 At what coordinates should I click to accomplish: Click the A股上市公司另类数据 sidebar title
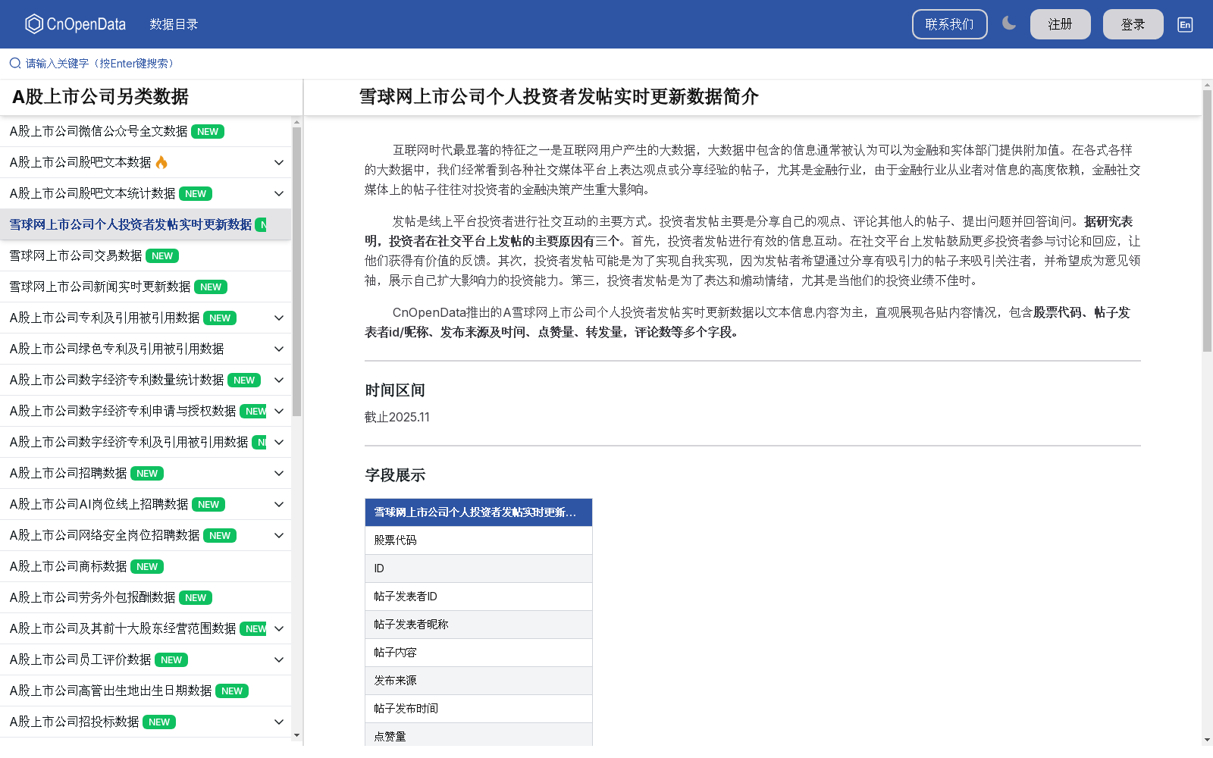tap(100, 96)
